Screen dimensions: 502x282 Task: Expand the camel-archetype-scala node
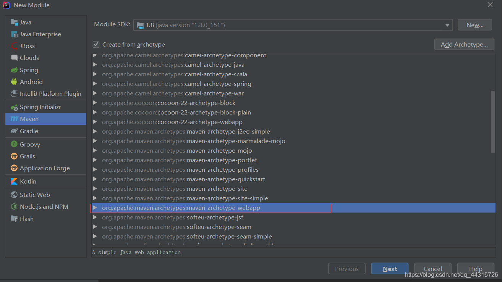[x=95, y=74]
